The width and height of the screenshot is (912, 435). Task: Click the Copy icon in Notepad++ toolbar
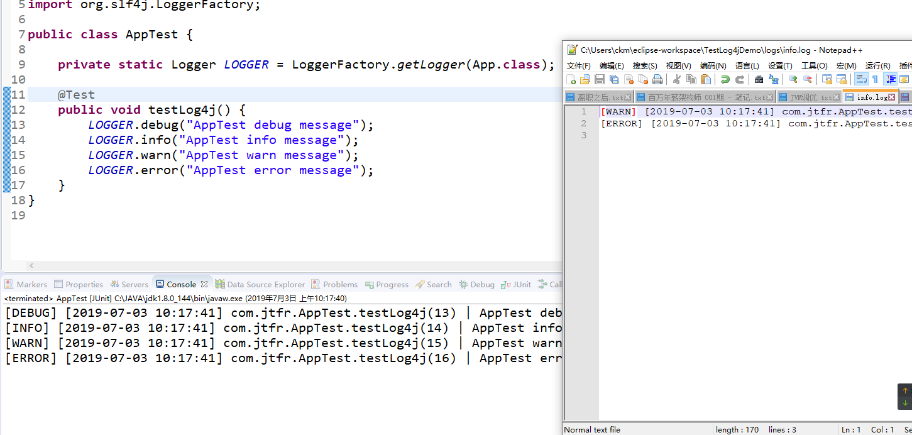691,79
